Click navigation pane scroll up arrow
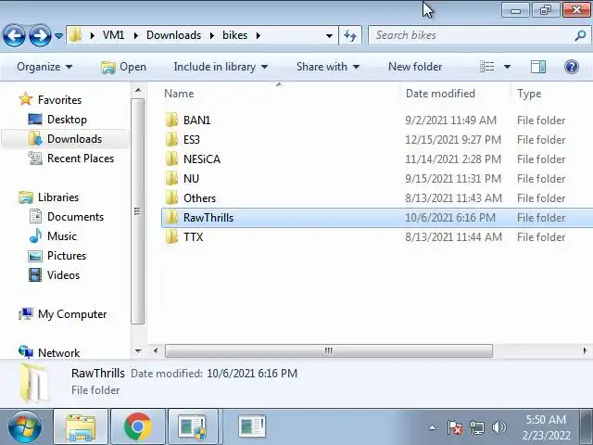Screen dimensions: 593x445 tap(138, 90)
